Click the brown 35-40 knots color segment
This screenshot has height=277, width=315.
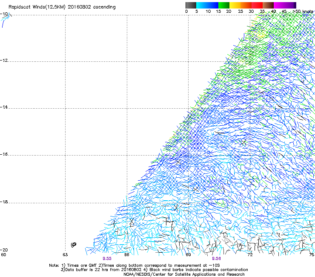[268, 5]
